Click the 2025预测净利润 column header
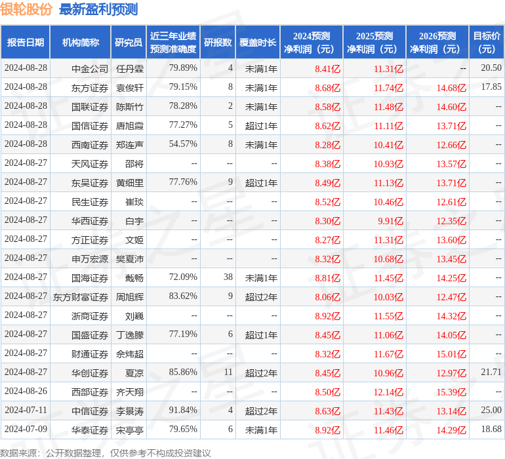This screenshot has width=505, height=459. click(x=374, y=42)
